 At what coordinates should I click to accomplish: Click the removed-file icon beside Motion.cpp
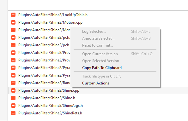(x=13, y=22)
